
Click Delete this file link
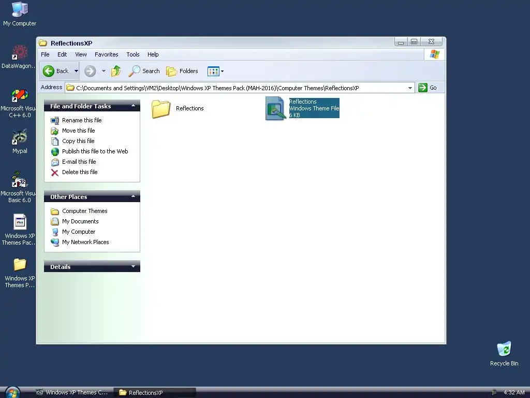tap(80, 172)
